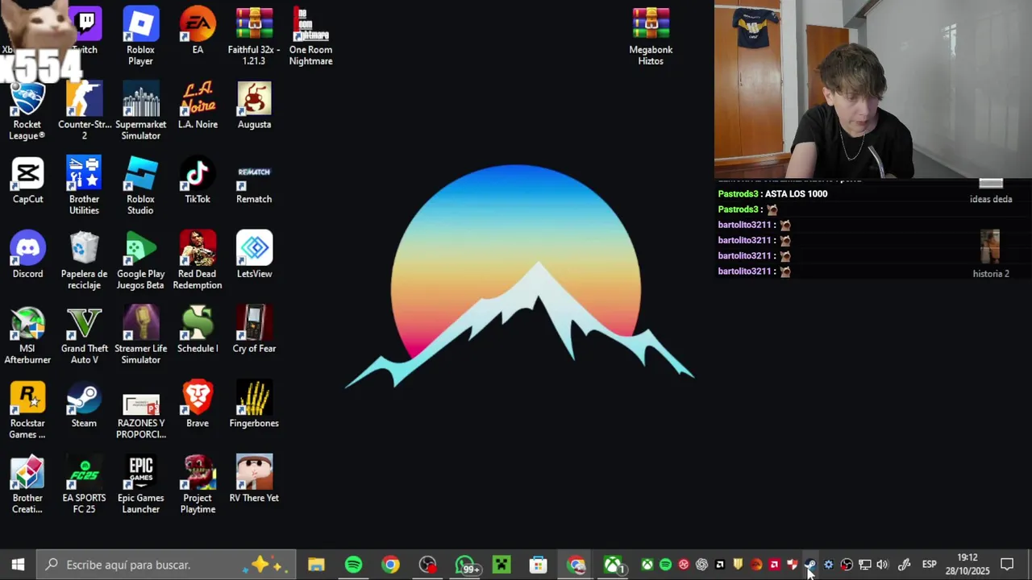Image resolution: width=1032 pixels, height=580 pixels.
Task: Select the Discord desktop icon
Action: 27,255
